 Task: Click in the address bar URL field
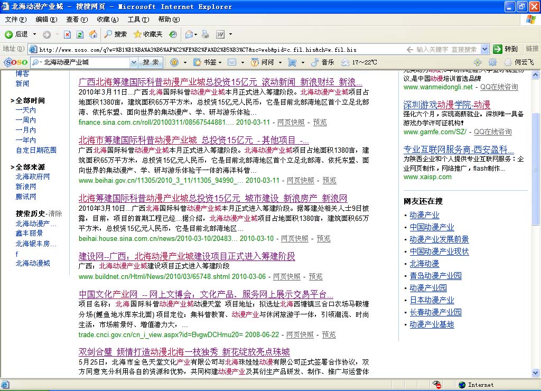click(x=221, y=49)
